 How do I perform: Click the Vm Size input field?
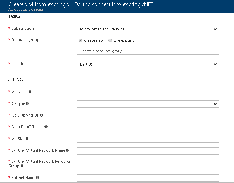pos(148,139)
